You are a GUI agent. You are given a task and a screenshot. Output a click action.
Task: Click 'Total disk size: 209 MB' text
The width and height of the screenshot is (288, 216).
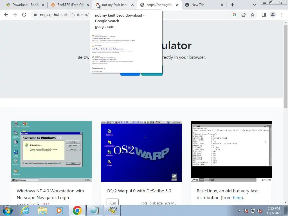(x=159, y=203)
